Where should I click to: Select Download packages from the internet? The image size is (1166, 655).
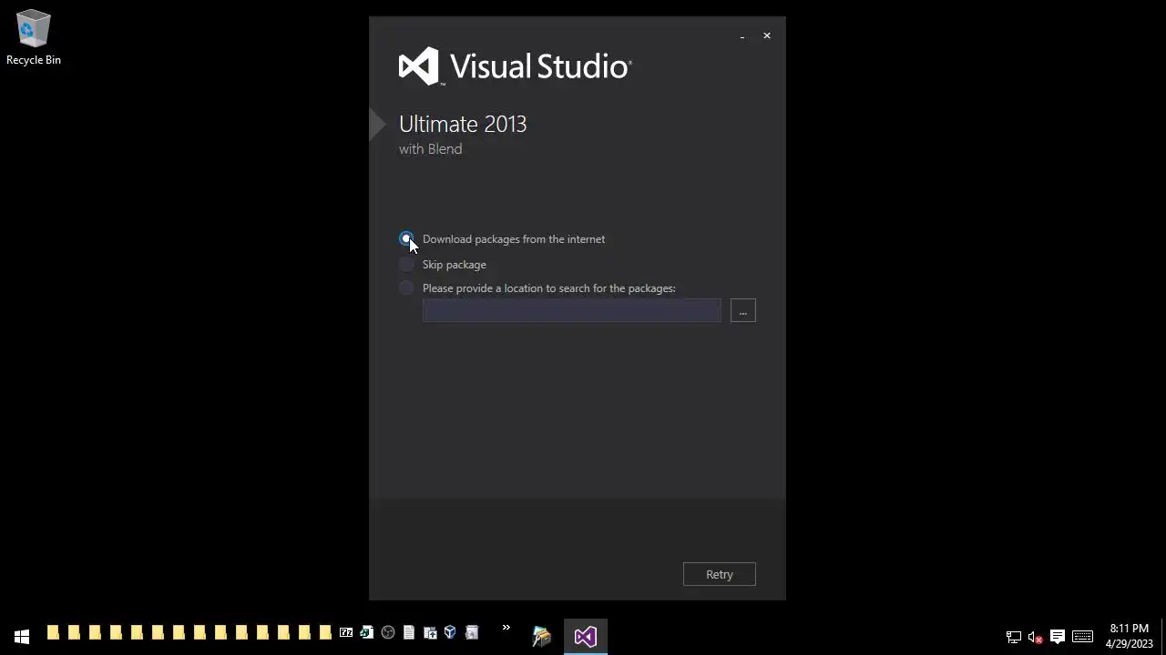[x=406, y=239]
